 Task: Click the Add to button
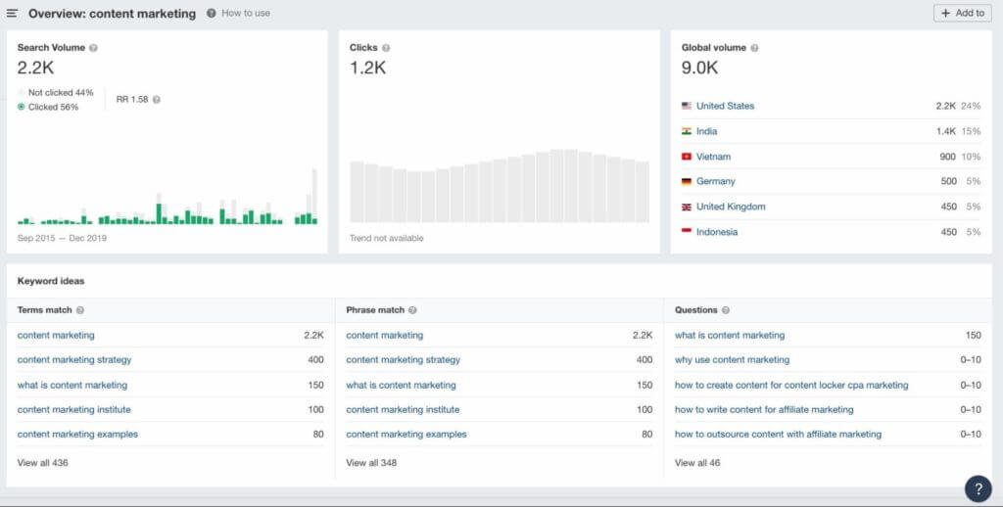pyautogui.click(x=962, y=14)
